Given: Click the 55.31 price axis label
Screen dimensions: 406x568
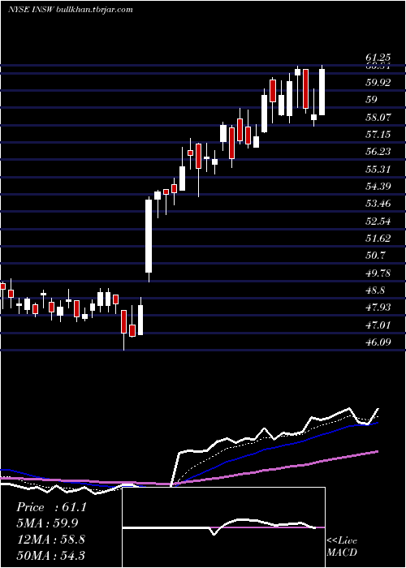Looking at the screenshot, I should [378, 169].
